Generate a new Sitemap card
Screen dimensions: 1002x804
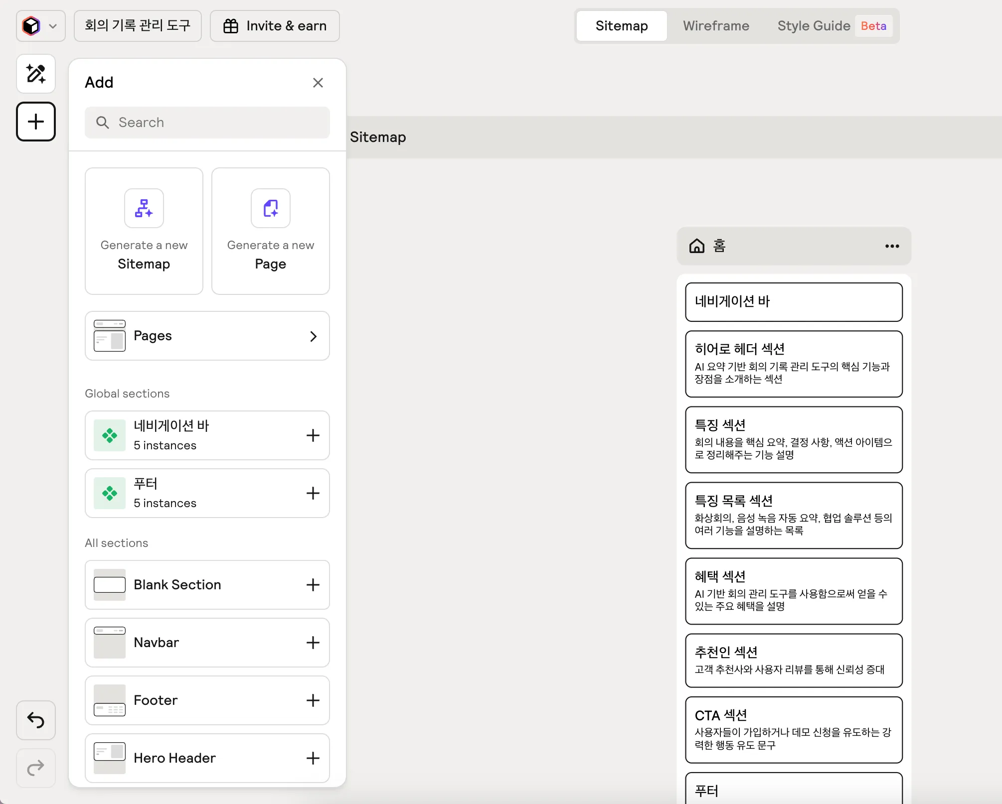(144, 231)
